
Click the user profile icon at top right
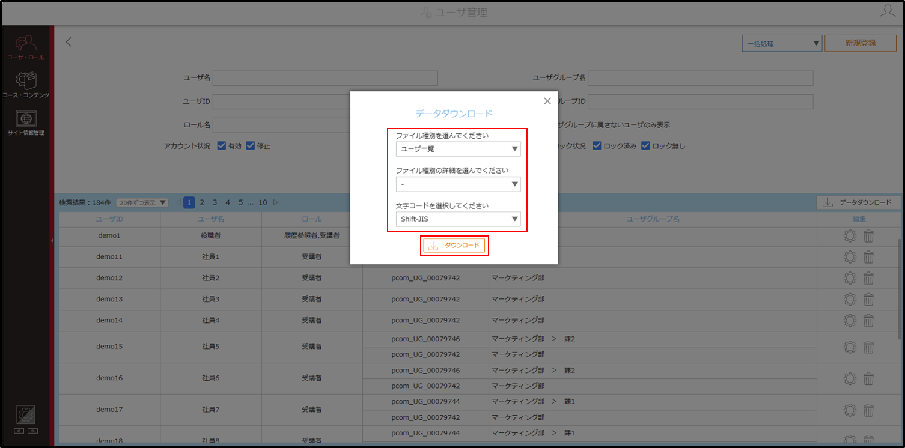pyautogui.click(x=887, y=11)
